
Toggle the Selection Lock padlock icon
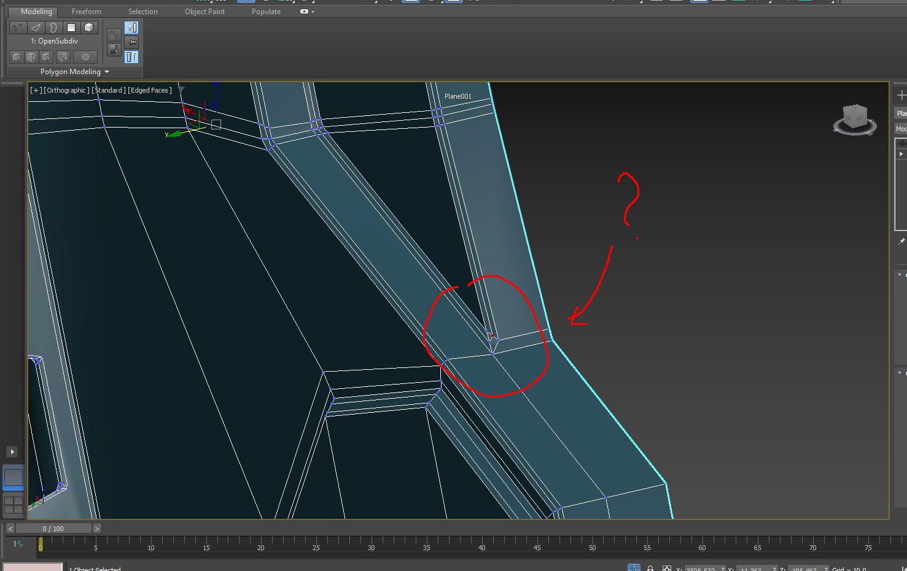click(650, 569)
